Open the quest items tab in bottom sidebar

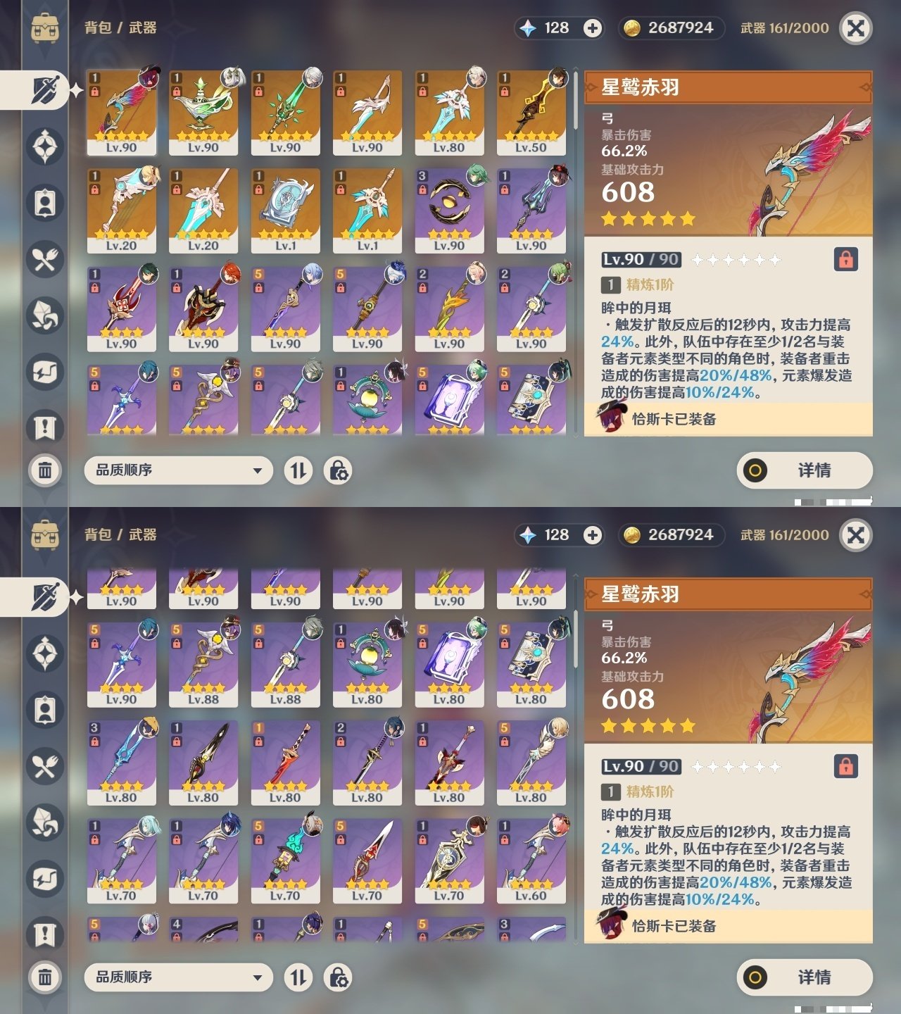[45, 935]
